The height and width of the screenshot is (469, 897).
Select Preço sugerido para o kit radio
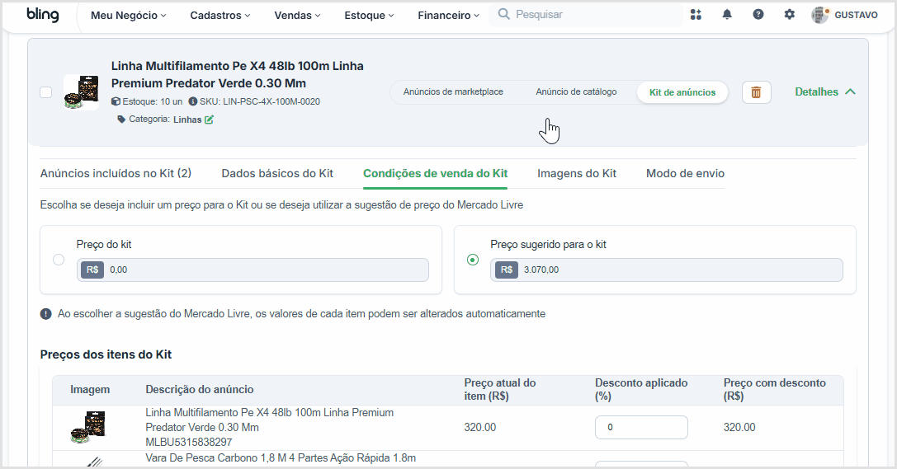473,260
